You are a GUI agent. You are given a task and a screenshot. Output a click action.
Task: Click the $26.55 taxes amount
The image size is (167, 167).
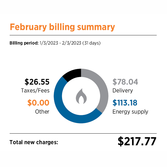37,82
